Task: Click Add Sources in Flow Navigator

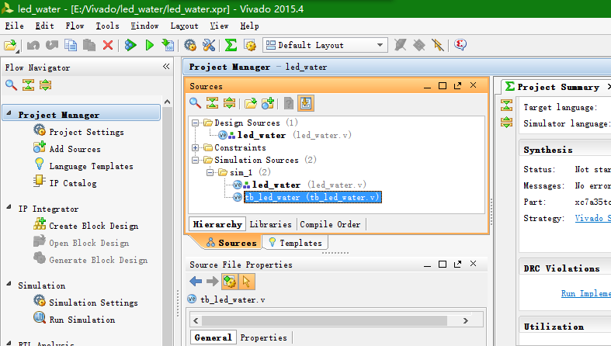Action: (75, 149)
